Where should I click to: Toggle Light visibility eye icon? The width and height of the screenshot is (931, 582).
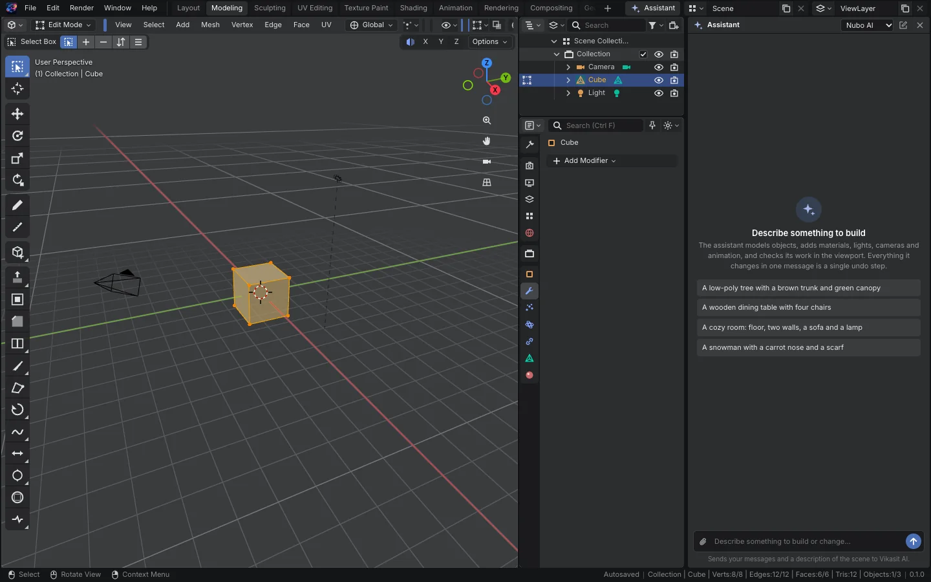coord(659,93)
